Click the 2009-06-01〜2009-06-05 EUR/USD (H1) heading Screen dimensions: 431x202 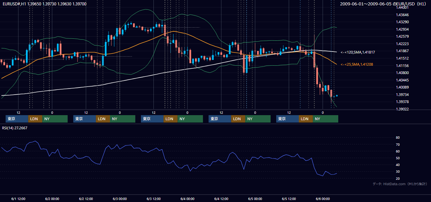click(383, 4)
